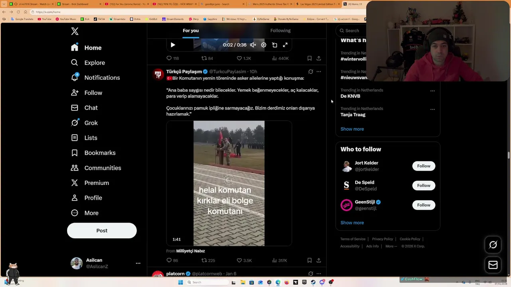Click the X logo above Home

click(x=75, y=31)
